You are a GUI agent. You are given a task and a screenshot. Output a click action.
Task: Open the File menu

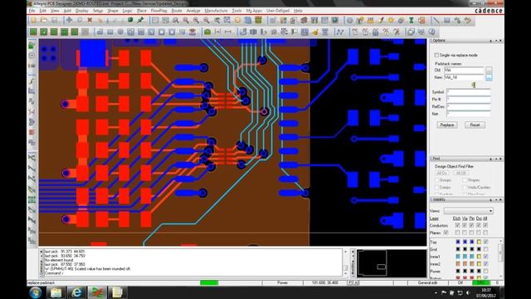[x=32, y=11]
